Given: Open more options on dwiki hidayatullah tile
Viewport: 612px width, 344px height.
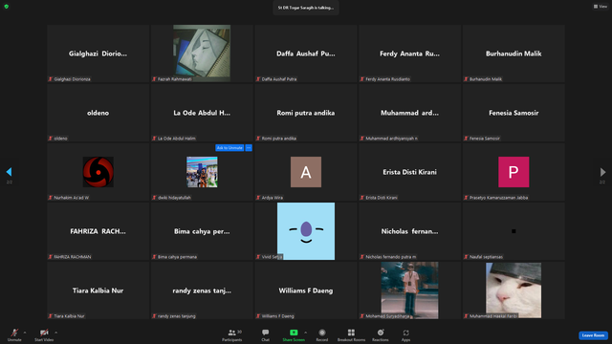Looking at the screenshot, I should click(x=249, y=148).
